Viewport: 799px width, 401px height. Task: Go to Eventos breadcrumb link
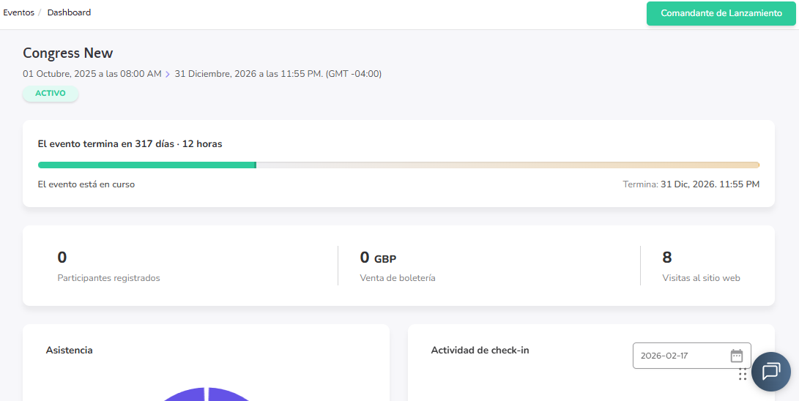[x=18, y=12]
